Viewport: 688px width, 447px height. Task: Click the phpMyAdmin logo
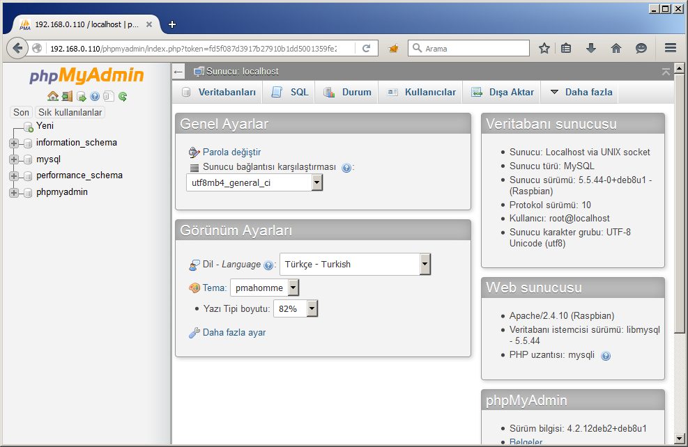[x=86, y=75]
